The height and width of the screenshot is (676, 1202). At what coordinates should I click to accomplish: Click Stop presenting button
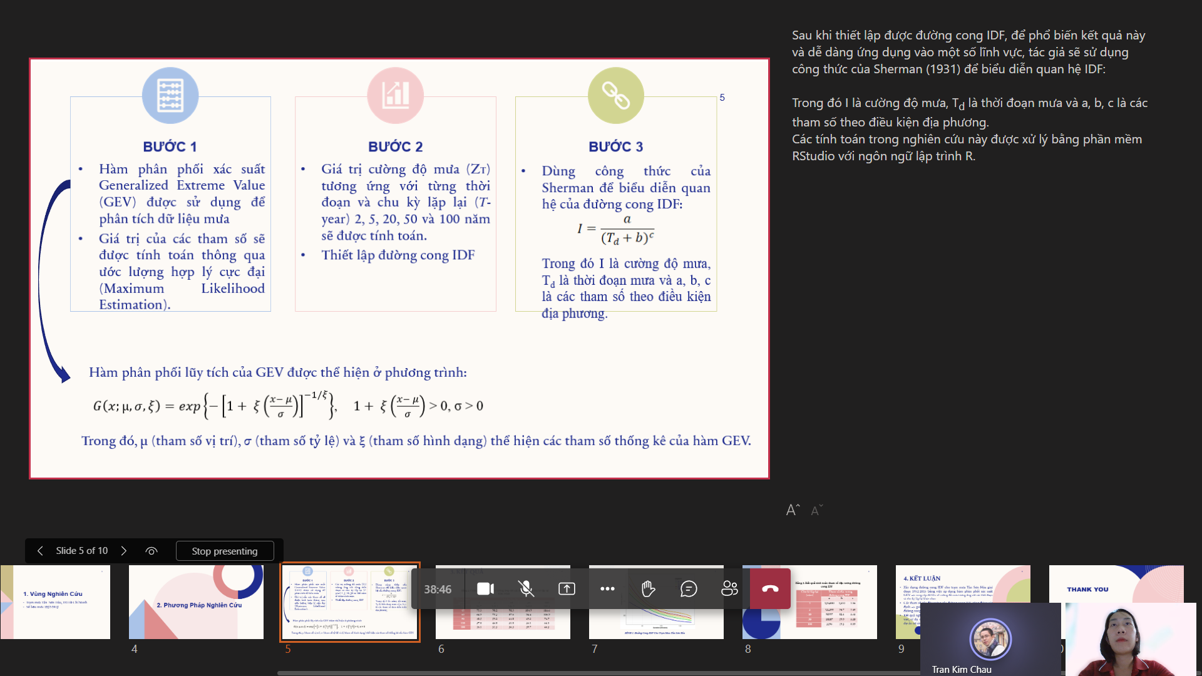point(225,551)
